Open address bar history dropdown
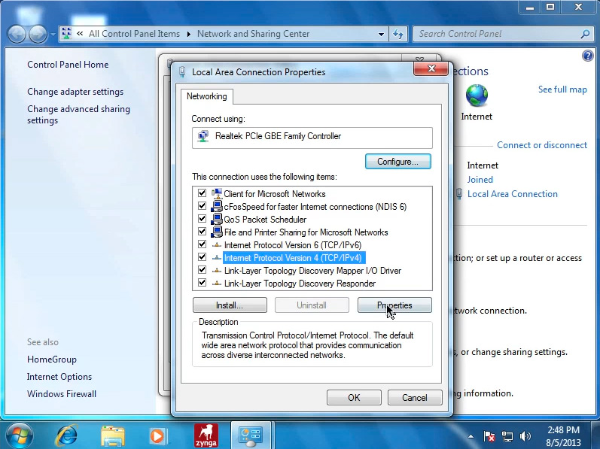600x449 pixels. [x=381, y=34]
